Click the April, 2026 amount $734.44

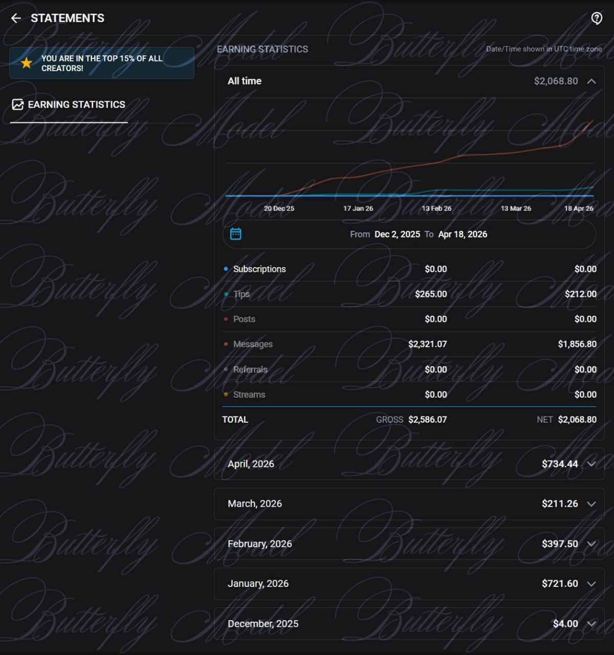pos(560,464)
